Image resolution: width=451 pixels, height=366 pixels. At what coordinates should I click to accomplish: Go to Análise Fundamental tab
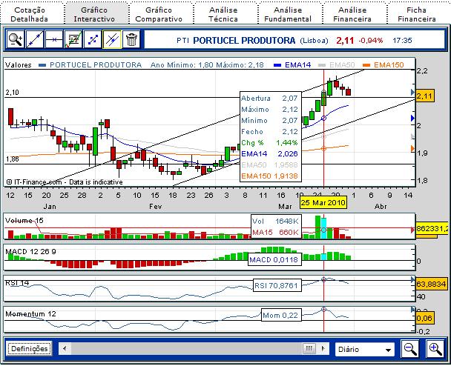288,14
